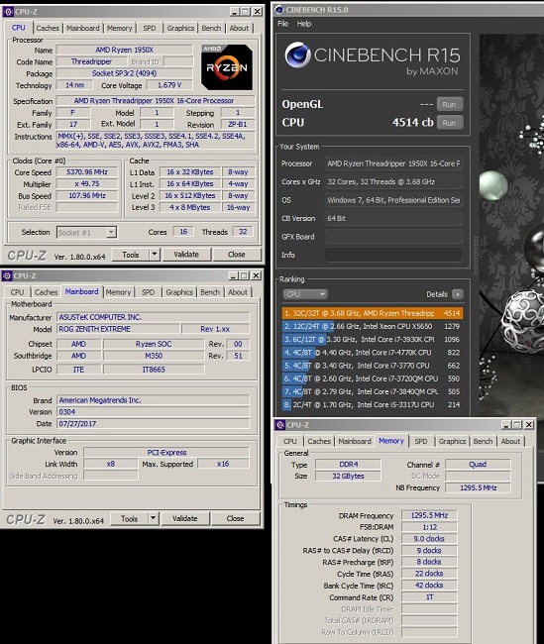
Task: Click Close button in top CPU-Z window
Action: pos(237,255)
